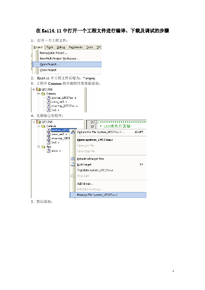
Task: Click the Build target icon
Action: pos(73,164)
